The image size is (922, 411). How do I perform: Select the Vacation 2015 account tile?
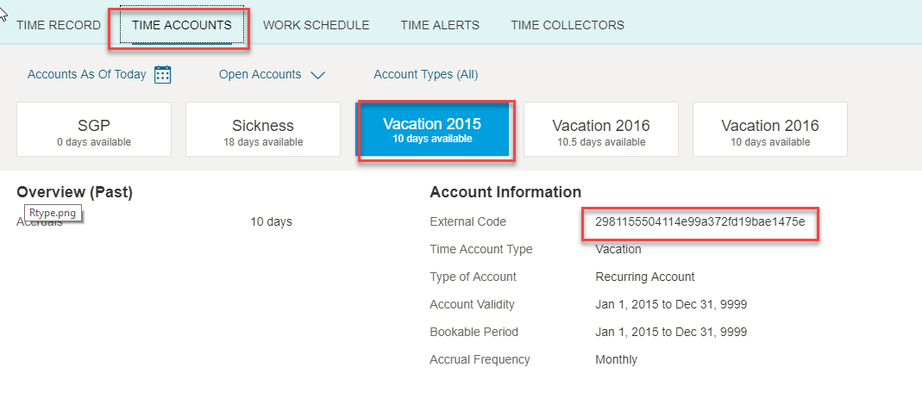coord(432,129)
